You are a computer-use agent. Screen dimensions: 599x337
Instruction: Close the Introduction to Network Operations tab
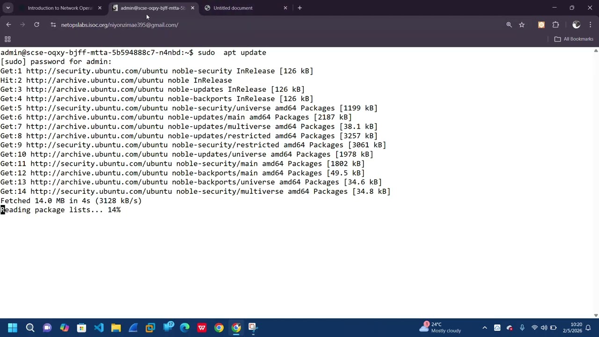[x=100, y=8]
